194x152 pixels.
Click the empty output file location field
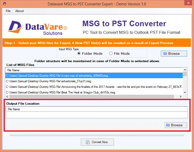pos(97,115)
